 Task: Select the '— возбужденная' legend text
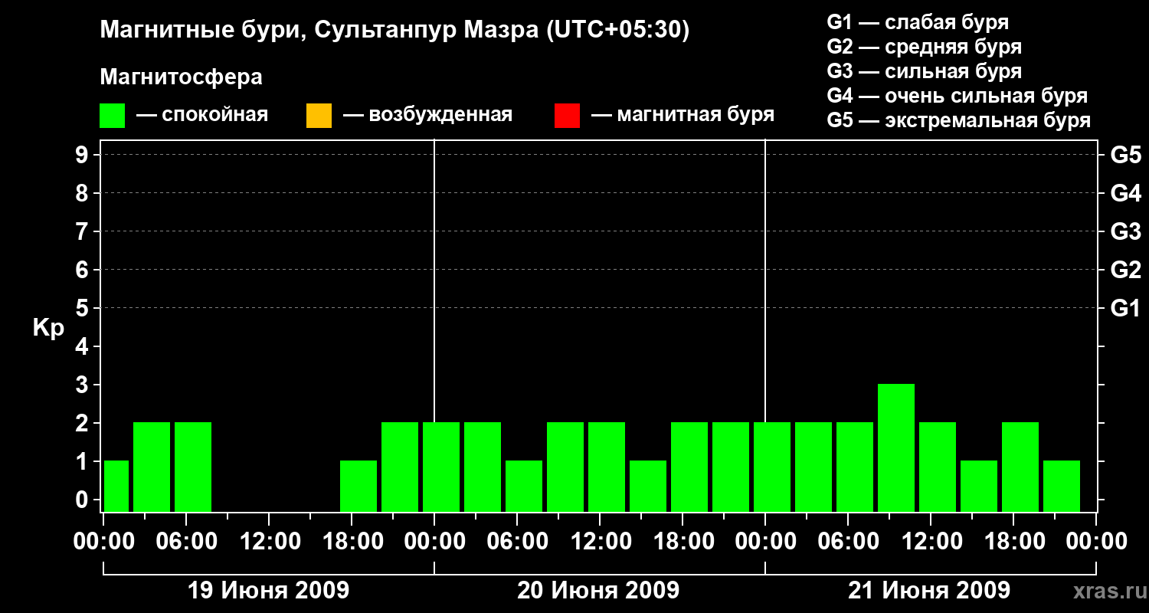427,115
